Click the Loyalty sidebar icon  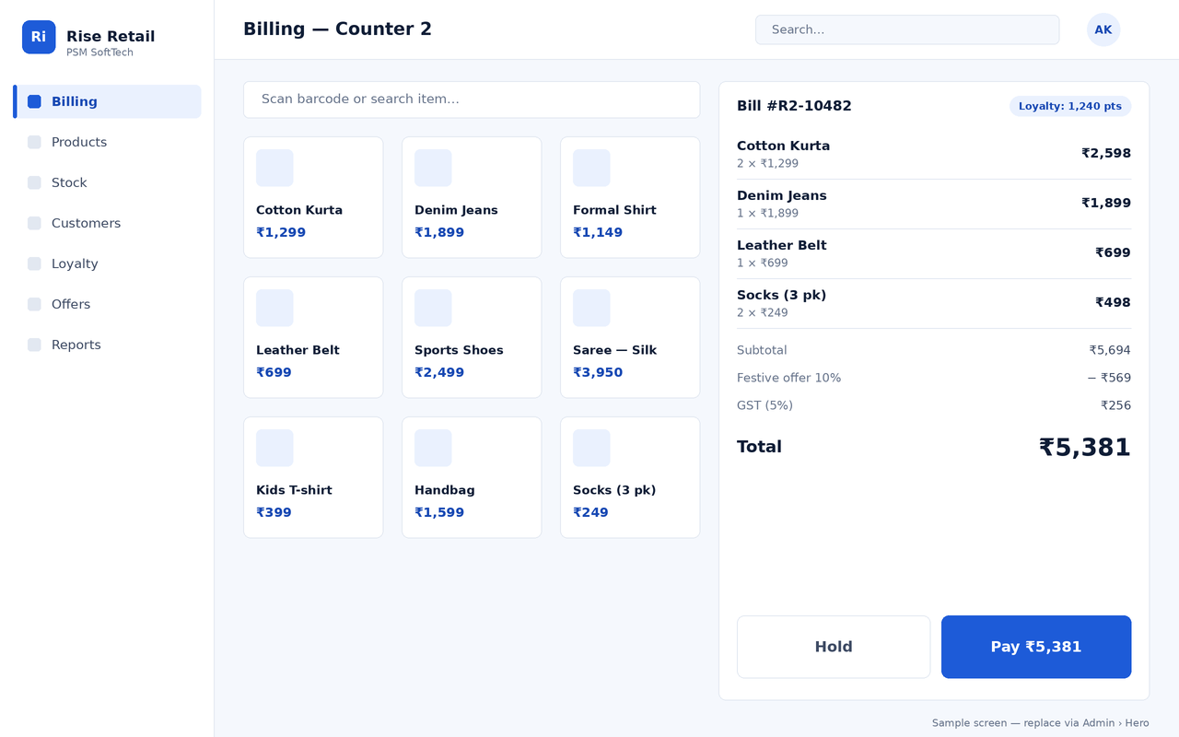34,263
